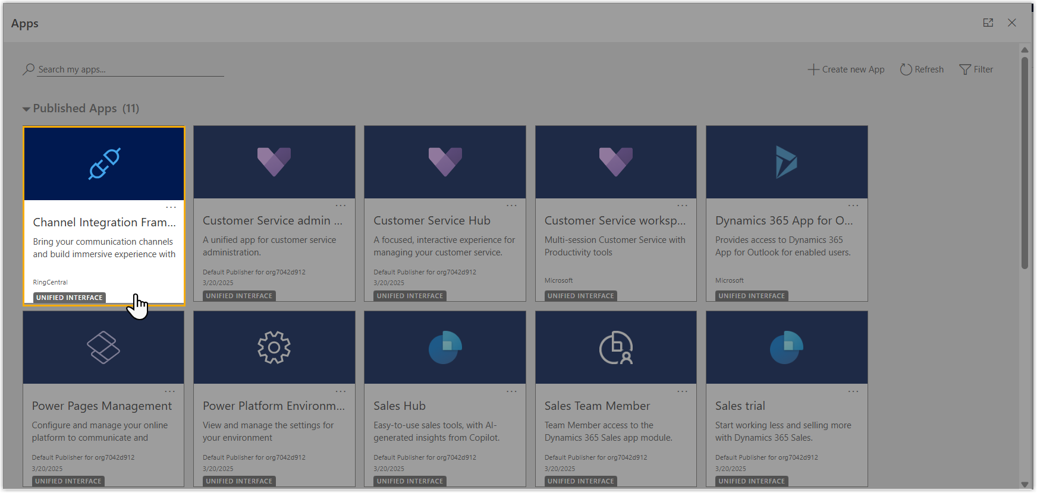Click the Dynamics 365 App for Outlook icon
Image resolution: width=1037 pixels, height=493 pixels.
pyautogui.click(x=786, y=162)
